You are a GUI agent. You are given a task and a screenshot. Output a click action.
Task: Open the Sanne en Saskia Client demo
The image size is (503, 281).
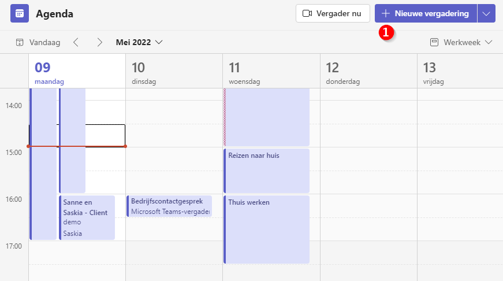tap(87, 217)
